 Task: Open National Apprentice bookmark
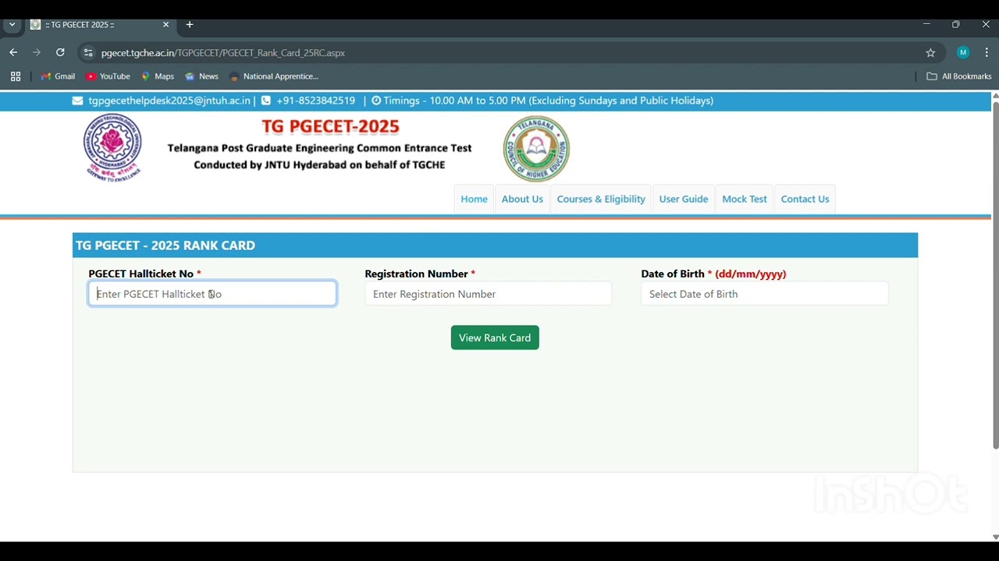pos(274,76)
